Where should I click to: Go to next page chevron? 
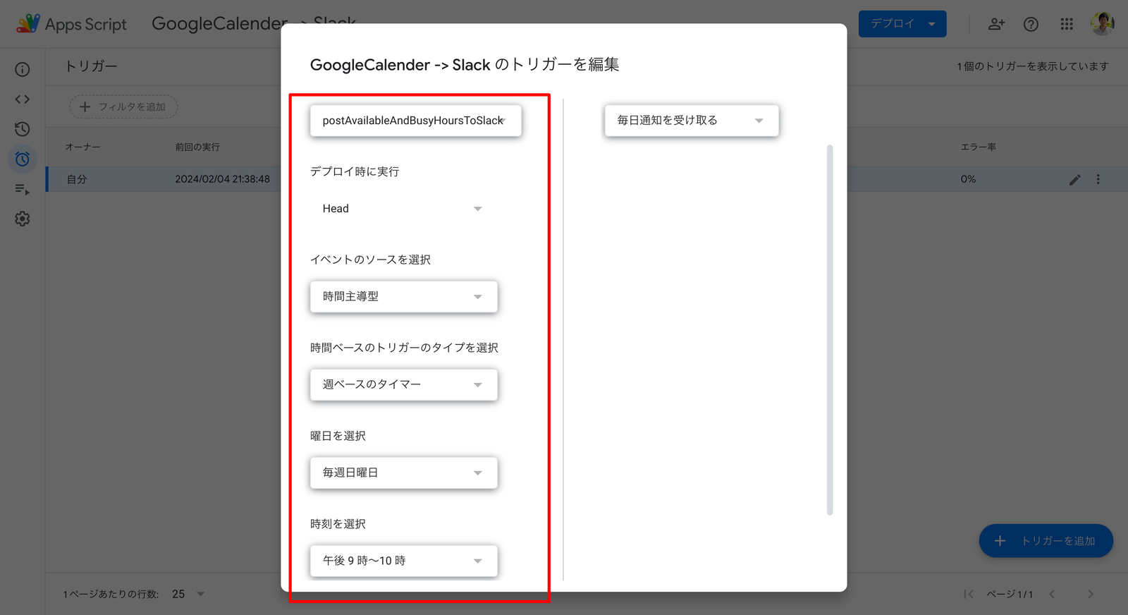[1091, 594]
